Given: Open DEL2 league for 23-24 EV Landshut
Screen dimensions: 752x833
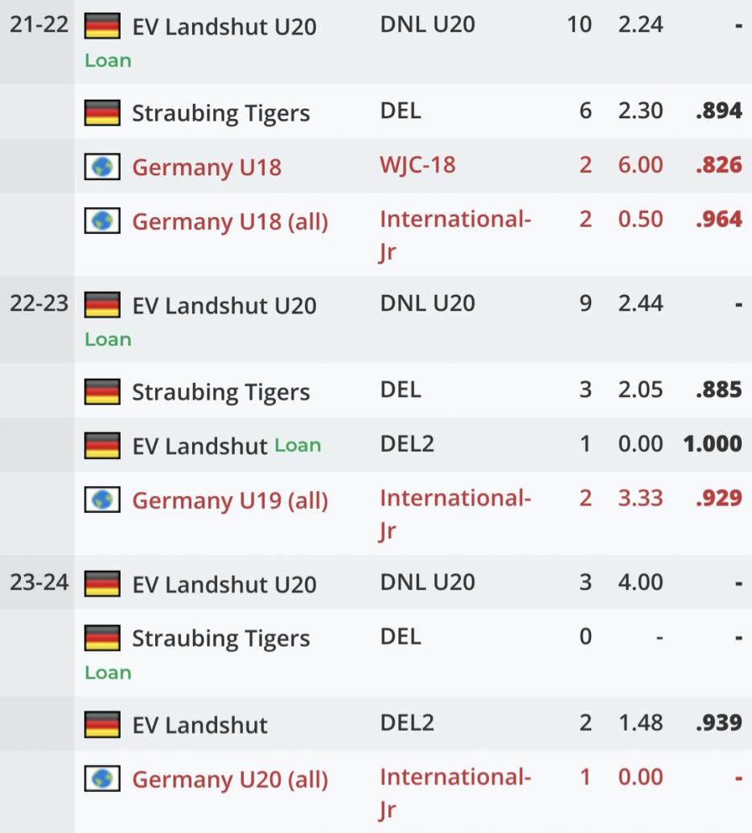Looking at the screenshot, I should (x=407, y=723).
